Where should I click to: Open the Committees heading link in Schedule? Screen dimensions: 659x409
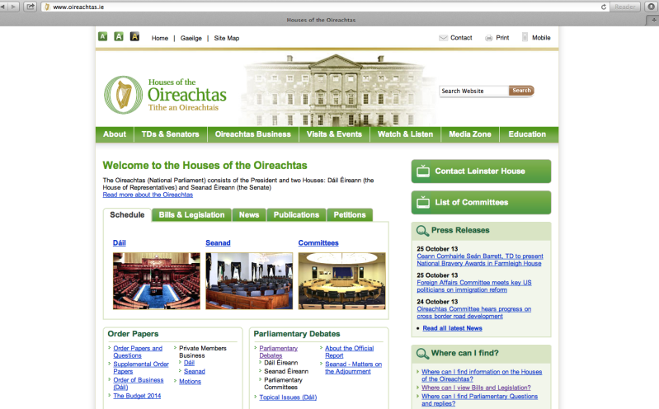point(318,243)
